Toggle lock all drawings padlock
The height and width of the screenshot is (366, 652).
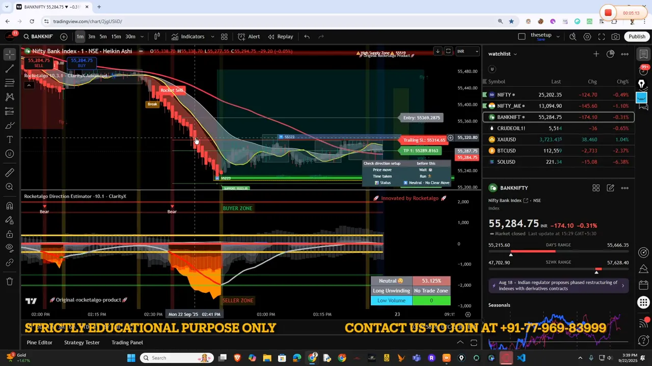[x=10, y=234]
